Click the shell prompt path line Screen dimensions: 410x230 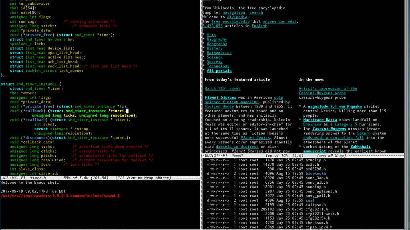pyautogui.click(x=60, y=196)
